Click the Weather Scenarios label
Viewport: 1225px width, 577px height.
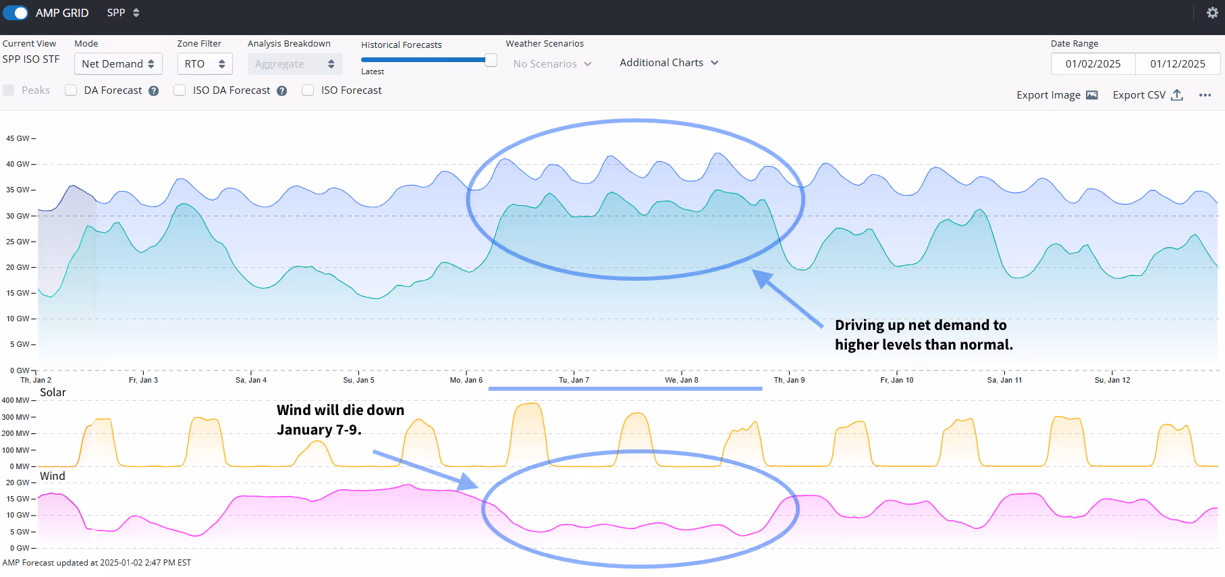click(545, 44)
